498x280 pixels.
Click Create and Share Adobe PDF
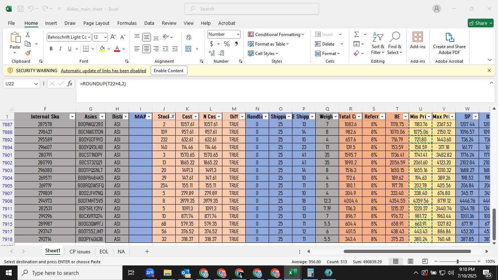point(449,43)
